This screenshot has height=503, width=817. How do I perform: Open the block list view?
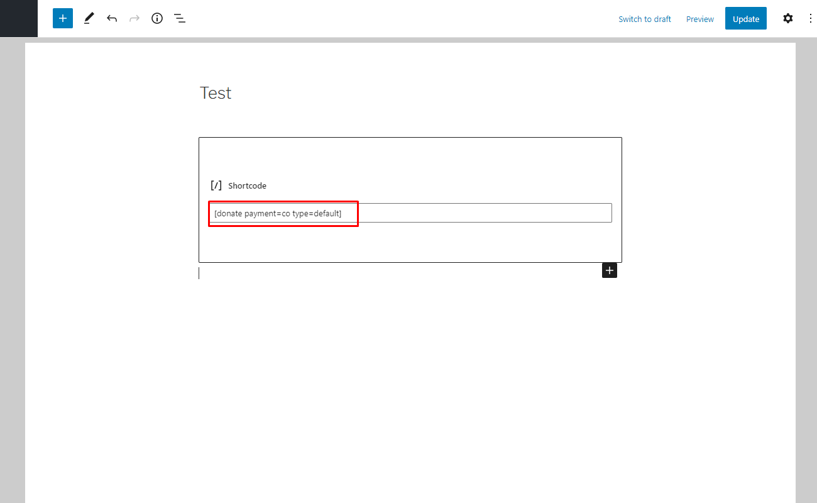[180, 18]
